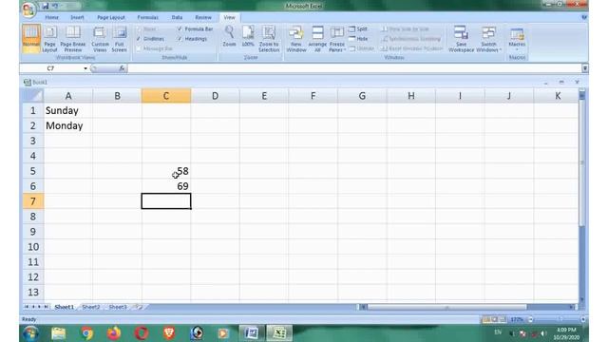Open Custom Views dialog
This screenshot has height=342, width=608.
click(x=100, y=38)
